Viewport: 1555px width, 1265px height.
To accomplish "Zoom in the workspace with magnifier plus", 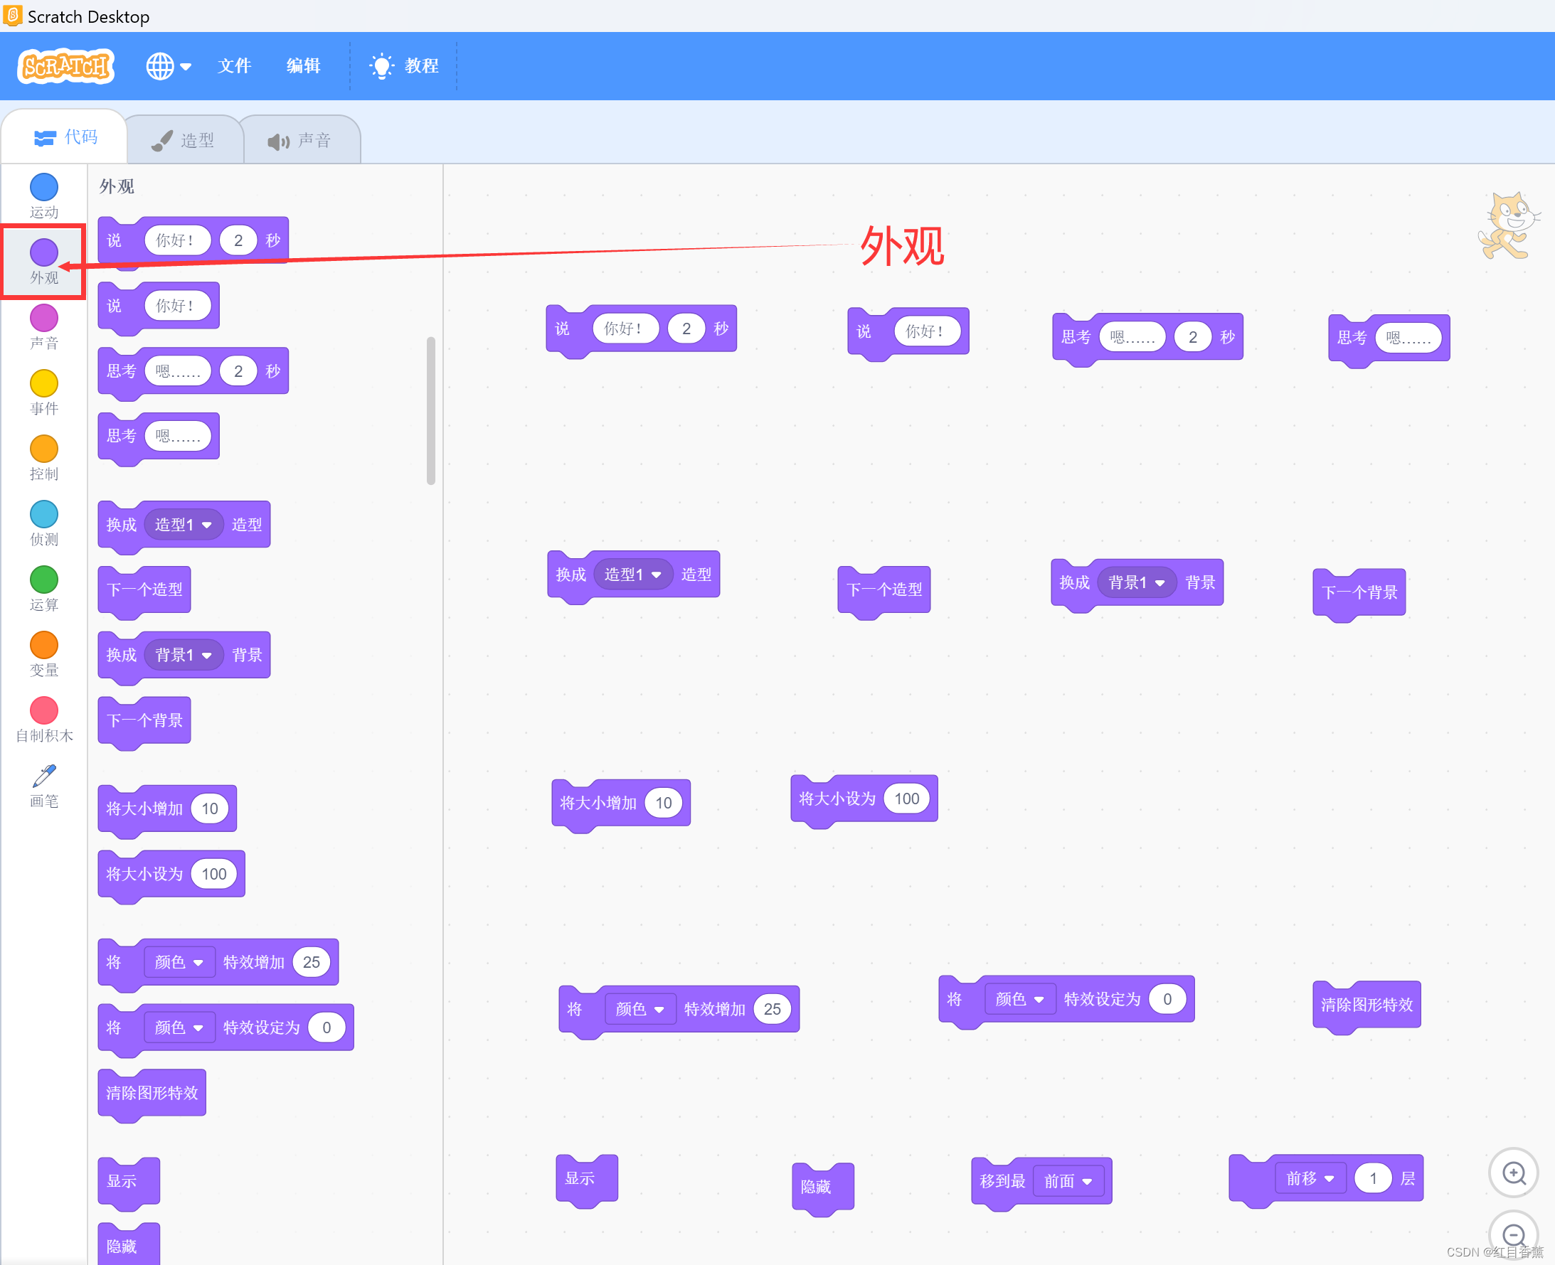I will coord(1513,1173).
